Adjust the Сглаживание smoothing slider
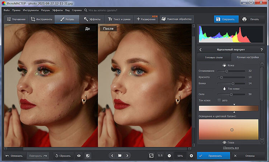269x162 pixels. [x=227, y=71]
